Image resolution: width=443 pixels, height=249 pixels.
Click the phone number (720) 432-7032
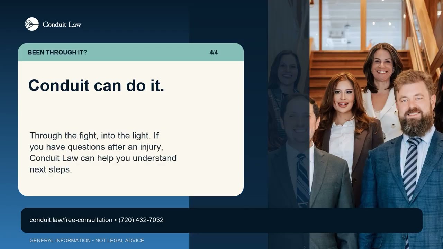coord(141,220)
